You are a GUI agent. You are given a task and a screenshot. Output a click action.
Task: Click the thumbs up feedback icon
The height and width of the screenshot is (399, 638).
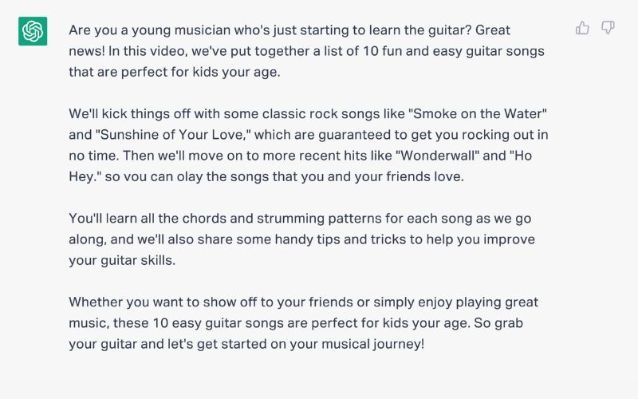click(582, 28)
